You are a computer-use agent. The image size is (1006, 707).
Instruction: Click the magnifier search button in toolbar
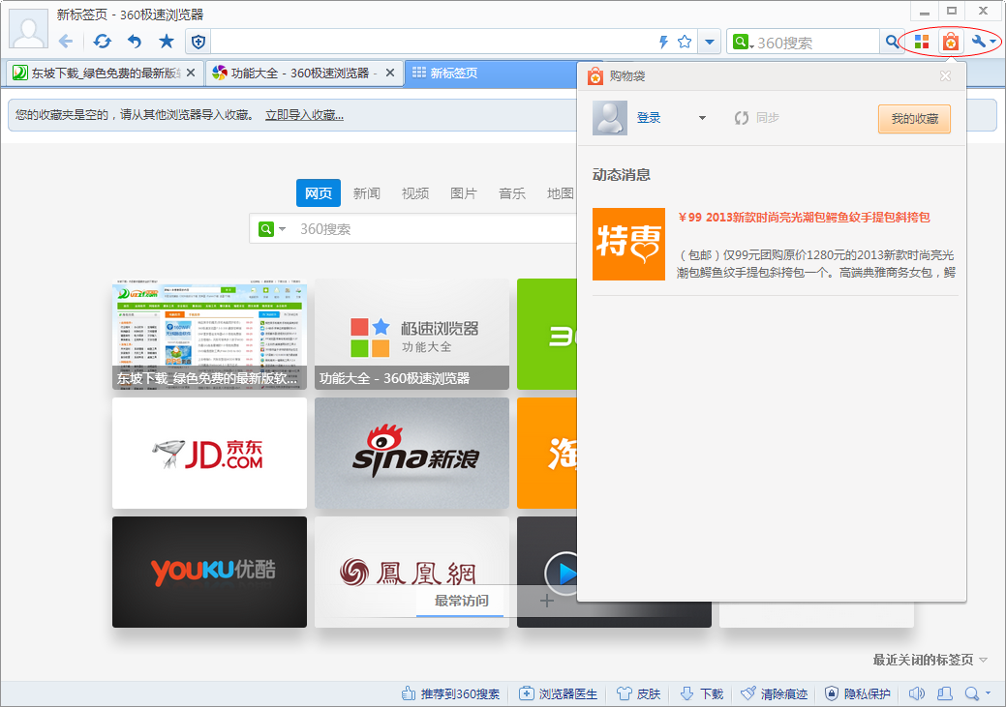coord(892,43)
